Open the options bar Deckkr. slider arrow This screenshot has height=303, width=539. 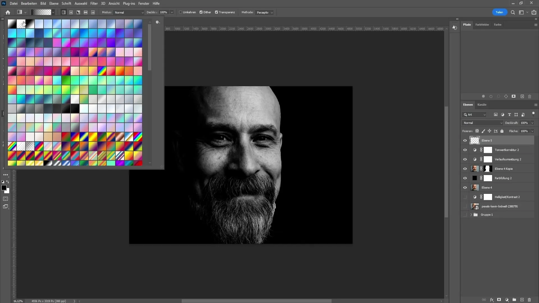pos(172,12)
